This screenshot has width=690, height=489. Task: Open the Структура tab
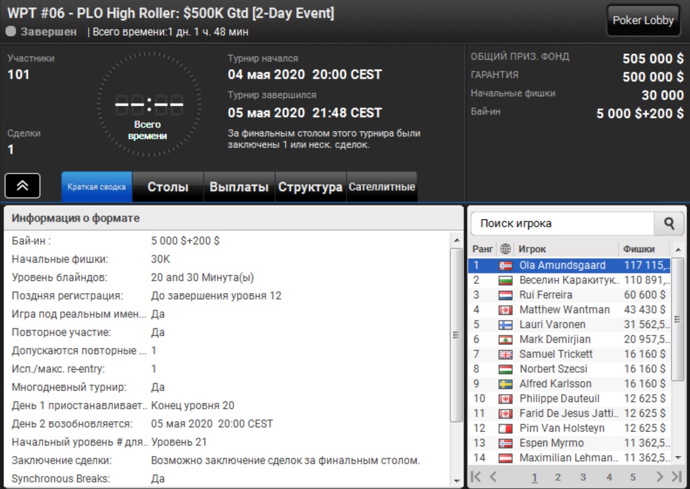310,187
